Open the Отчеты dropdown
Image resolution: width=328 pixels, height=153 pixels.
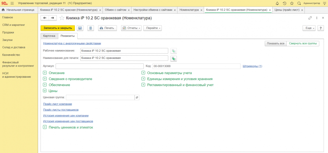[x=131, y=28]
